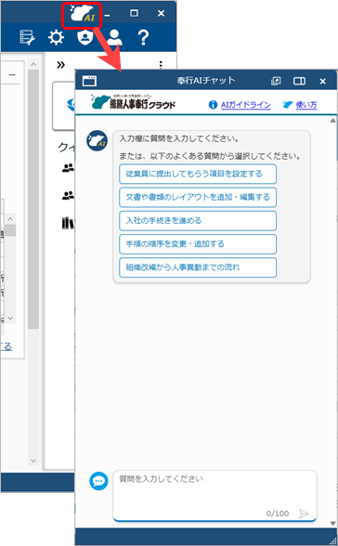Click the 0/100 character counter

pyautogui.click(x=278, y=513)
